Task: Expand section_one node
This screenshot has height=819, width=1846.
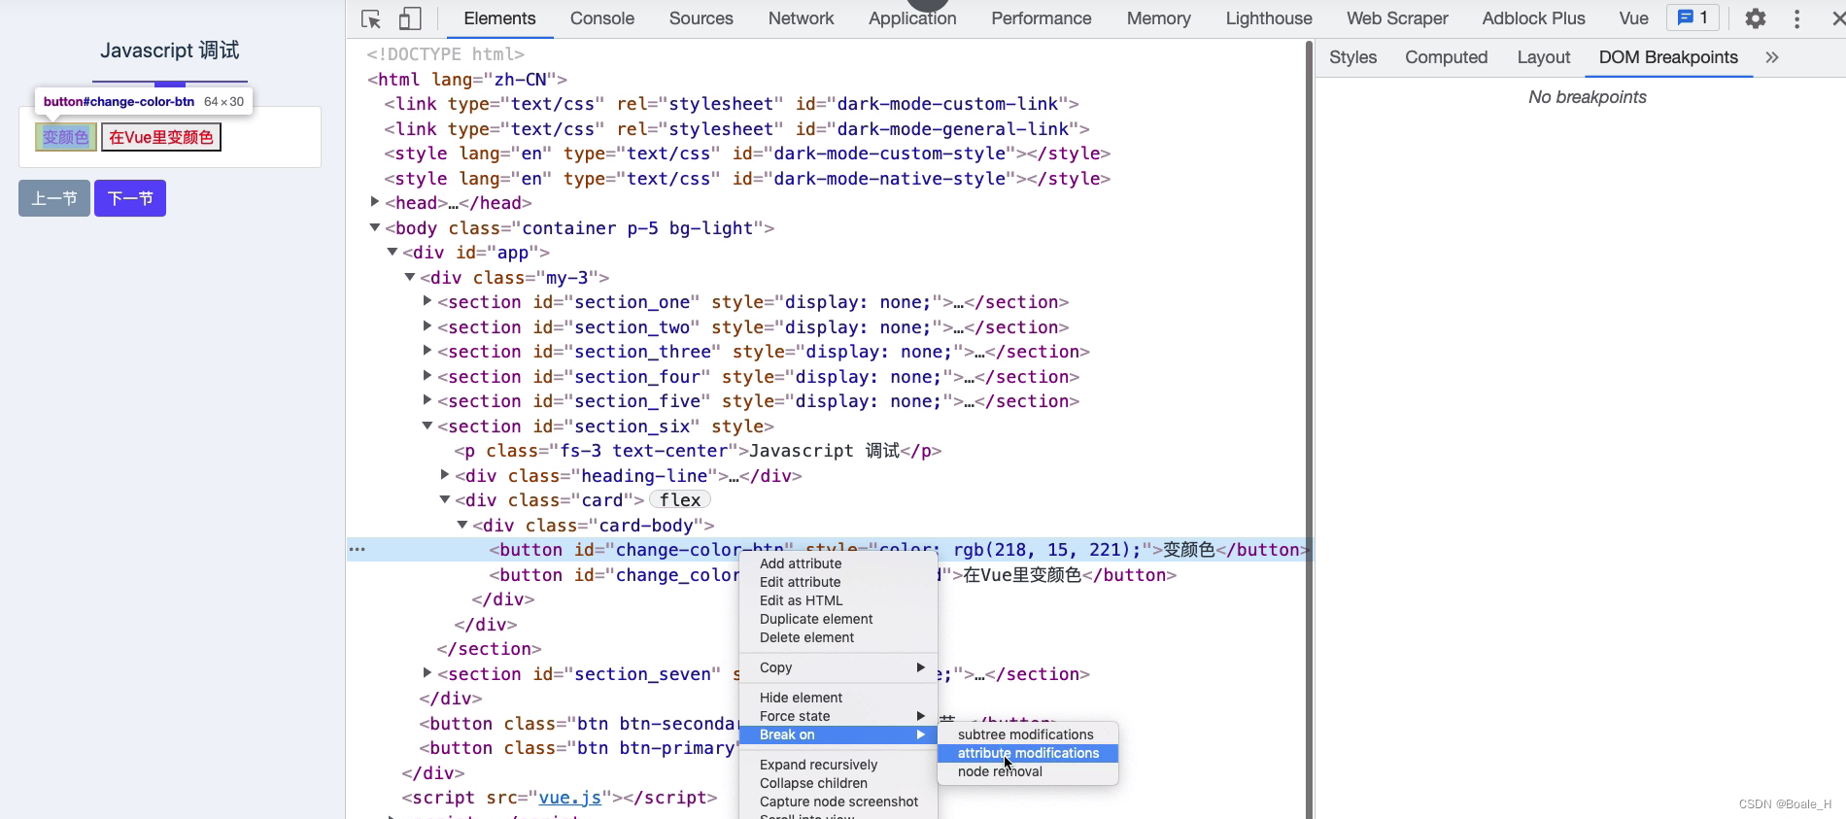Action: [427, 301]
